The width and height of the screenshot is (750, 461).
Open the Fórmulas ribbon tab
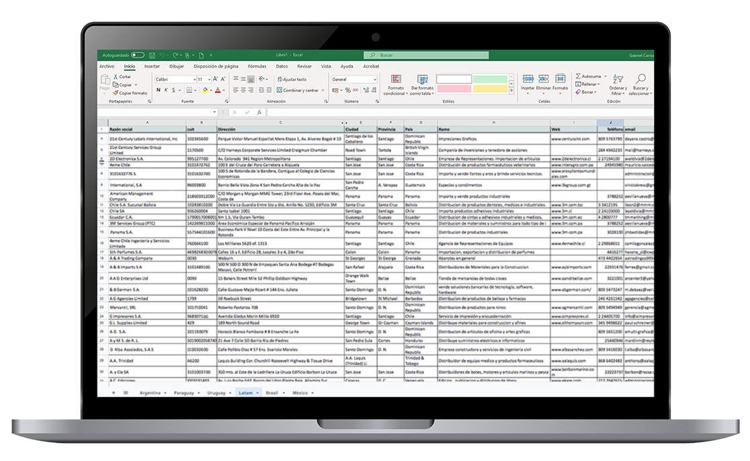(257, 67)
